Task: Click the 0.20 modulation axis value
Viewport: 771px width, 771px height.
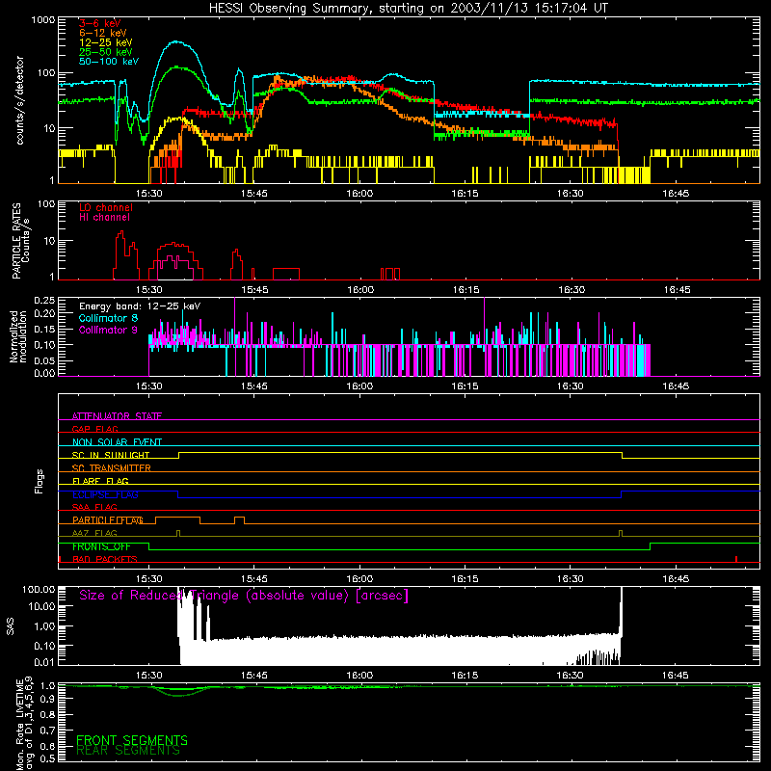Action: point(44,313)
